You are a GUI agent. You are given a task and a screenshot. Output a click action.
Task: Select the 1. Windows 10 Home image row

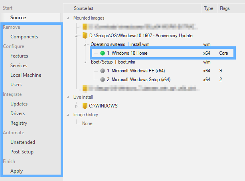[x=163, y=53]
